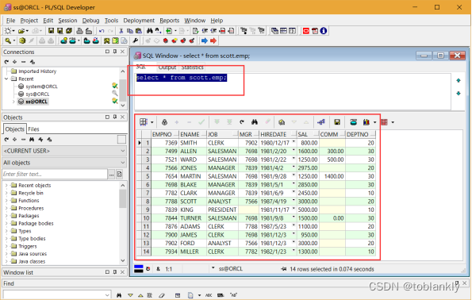Click the eraser Clear icon in Find bar
472x300 pixels.
click(x=162, y=295)
